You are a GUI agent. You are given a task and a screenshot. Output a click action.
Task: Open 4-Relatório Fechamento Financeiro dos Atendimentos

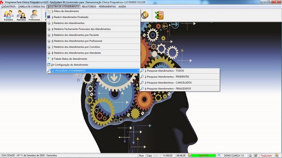coord(93,29)
